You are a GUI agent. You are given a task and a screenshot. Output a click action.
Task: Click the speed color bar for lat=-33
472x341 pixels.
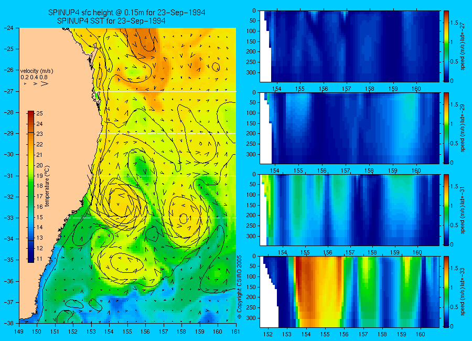tap(446, 292)
